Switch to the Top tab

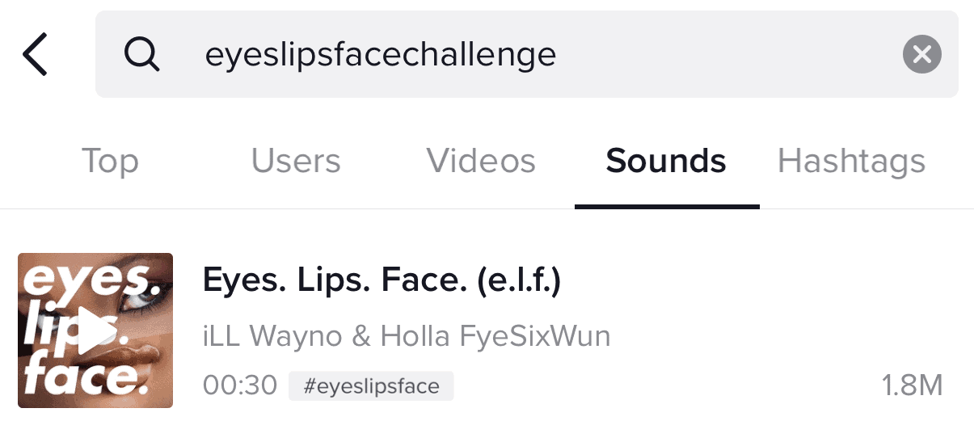(x=110, y=161)
